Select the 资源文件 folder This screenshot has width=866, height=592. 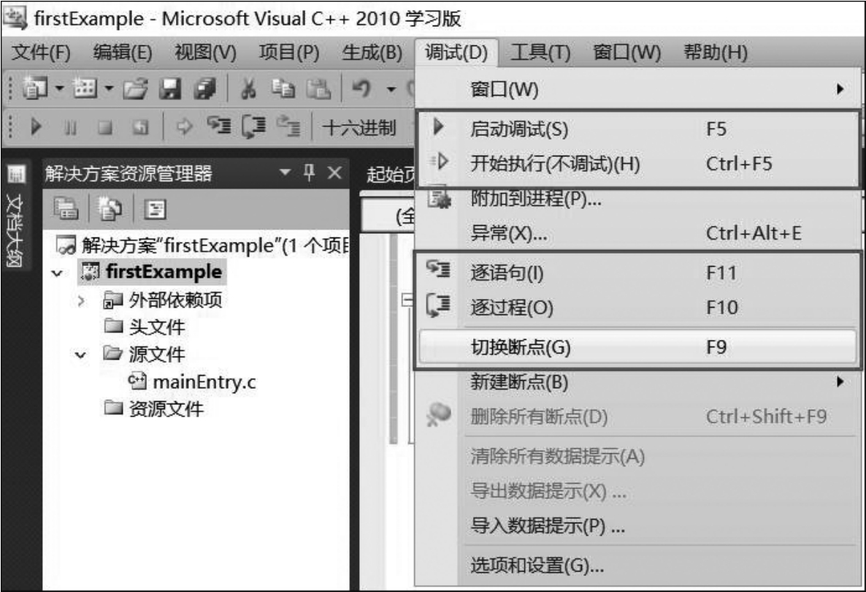154,409
